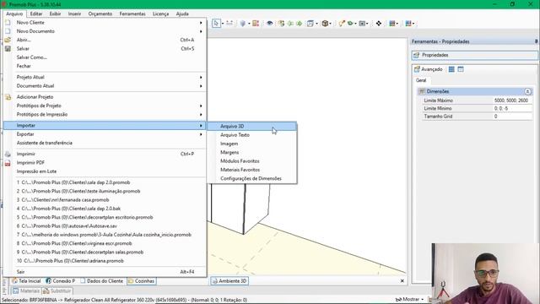The height and width of the screenshot is (304, 540).
Task: Open the Licença menu
Action: (161, 14)
